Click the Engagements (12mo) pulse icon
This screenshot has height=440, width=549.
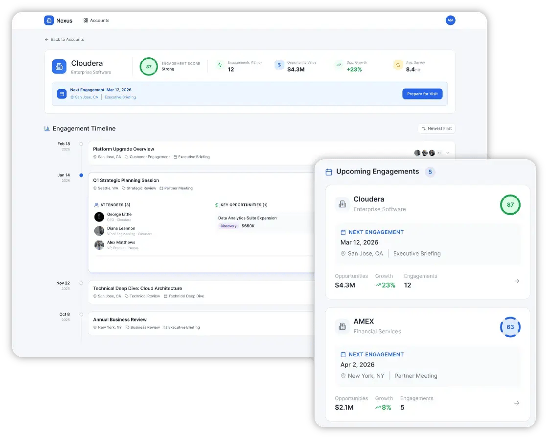tap(220, 65)
